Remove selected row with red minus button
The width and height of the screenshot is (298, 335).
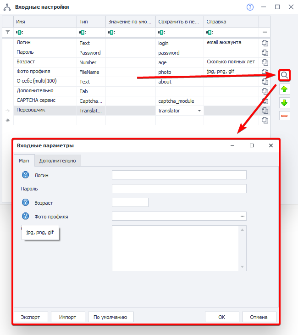(284, 115)
